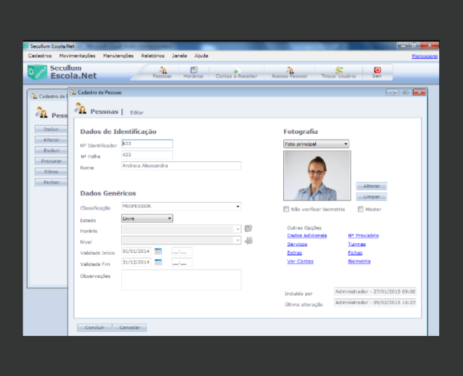Open the Pessoas toolbar icon
Viewport: 463px width, 376px height.
(162, 72)
